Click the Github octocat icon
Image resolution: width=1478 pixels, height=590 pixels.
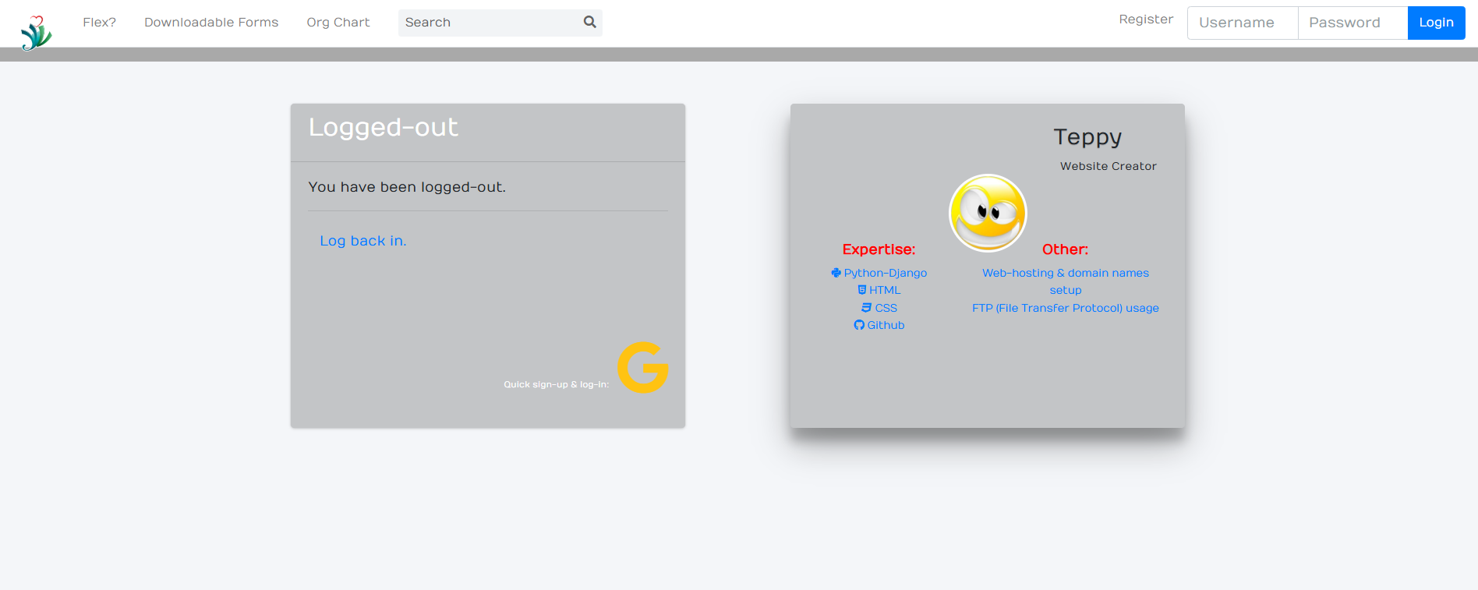859,325
